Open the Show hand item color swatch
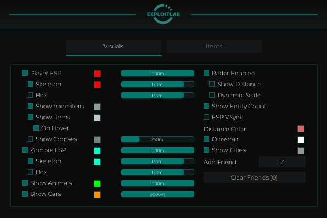 point(97,107)
